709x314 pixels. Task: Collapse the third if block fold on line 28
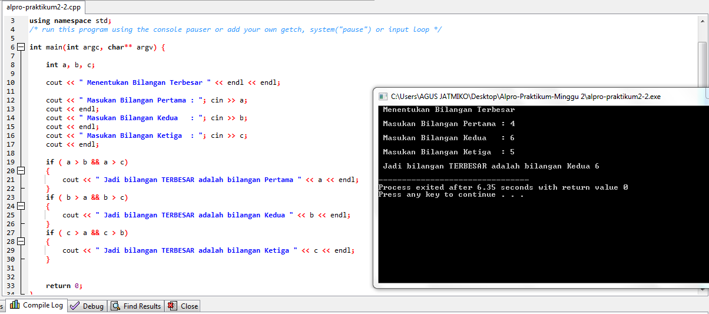click(x=21, y=242)
